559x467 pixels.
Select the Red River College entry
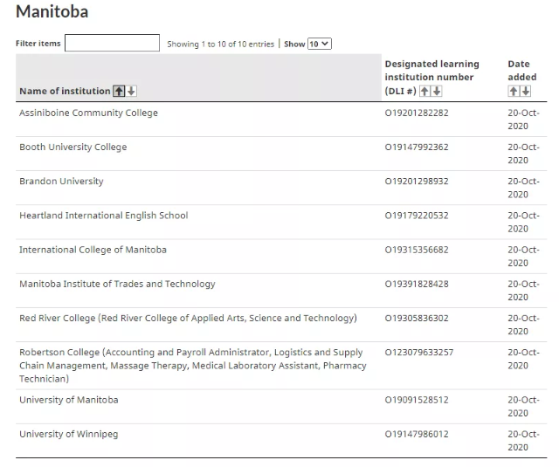[x=188, y=319]
